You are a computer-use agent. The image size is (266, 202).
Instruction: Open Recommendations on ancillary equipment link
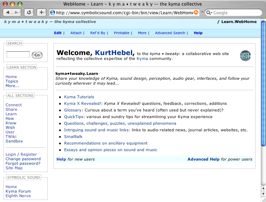[x=106, y=143]
